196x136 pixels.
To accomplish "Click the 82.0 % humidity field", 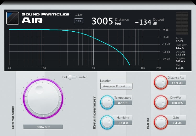I will coord(123,123).
